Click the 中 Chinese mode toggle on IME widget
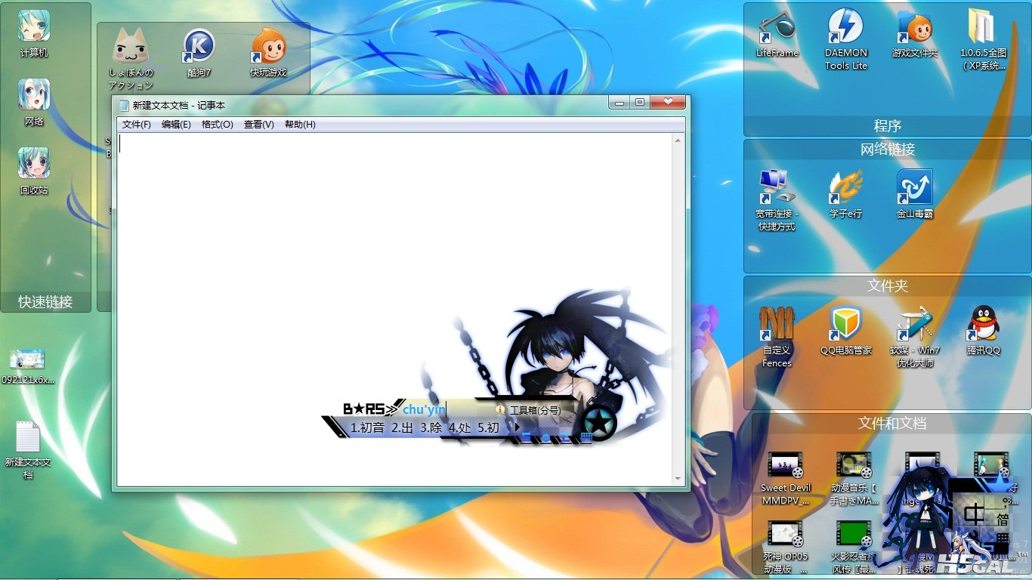Screen dimensions: 1032x580 click(975, 515)
